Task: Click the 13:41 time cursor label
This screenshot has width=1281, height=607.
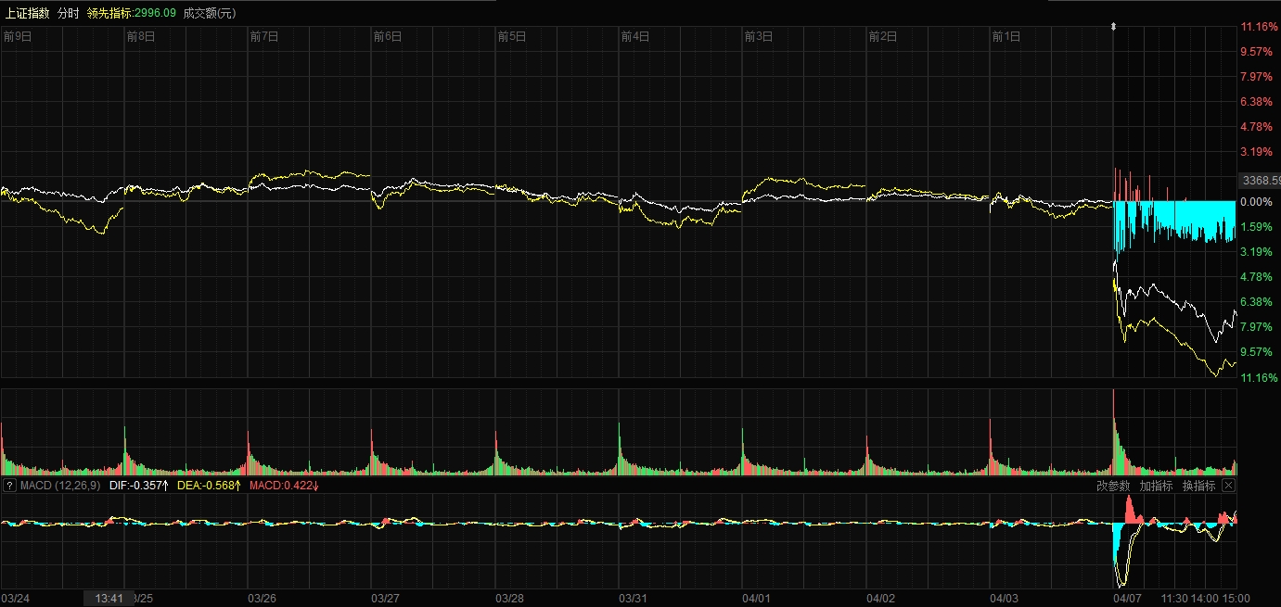Action: 109,599
